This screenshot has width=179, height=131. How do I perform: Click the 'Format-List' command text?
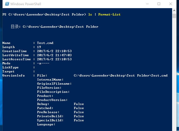tap(109, 14)
